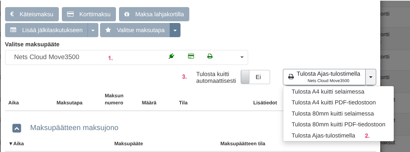410x152 pixels.
Task: Click the gift icon on Maksa lahjakortilla
Action: click(127, 15)
